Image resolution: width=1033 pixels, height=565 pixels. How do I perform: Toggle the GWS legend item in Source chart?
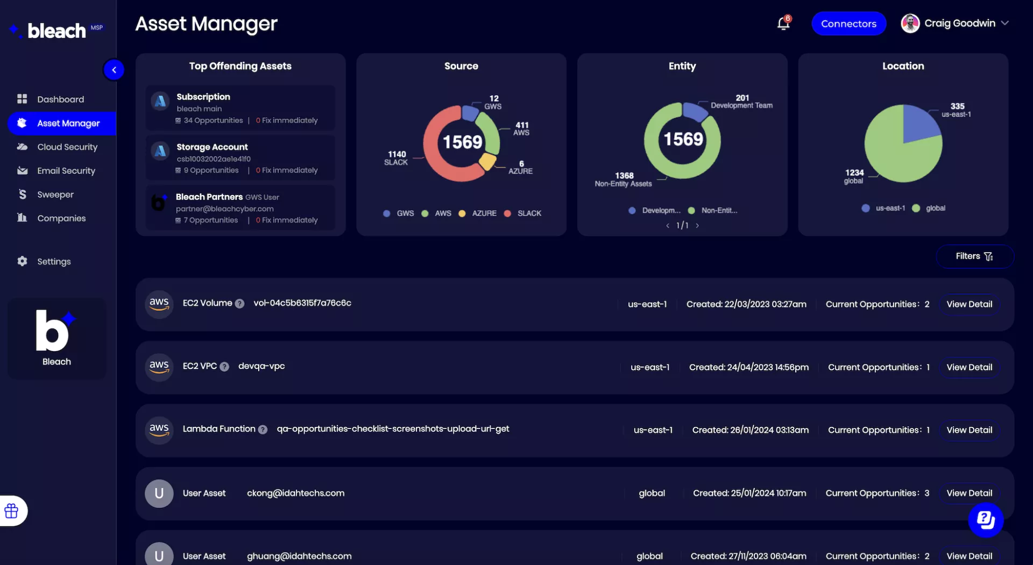tap(399, 213)
